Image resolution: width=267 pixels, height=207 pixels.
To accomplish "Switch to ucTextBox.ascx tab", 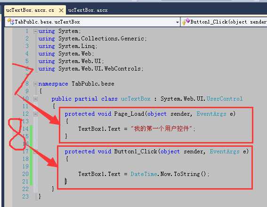I will coord(88,10).
